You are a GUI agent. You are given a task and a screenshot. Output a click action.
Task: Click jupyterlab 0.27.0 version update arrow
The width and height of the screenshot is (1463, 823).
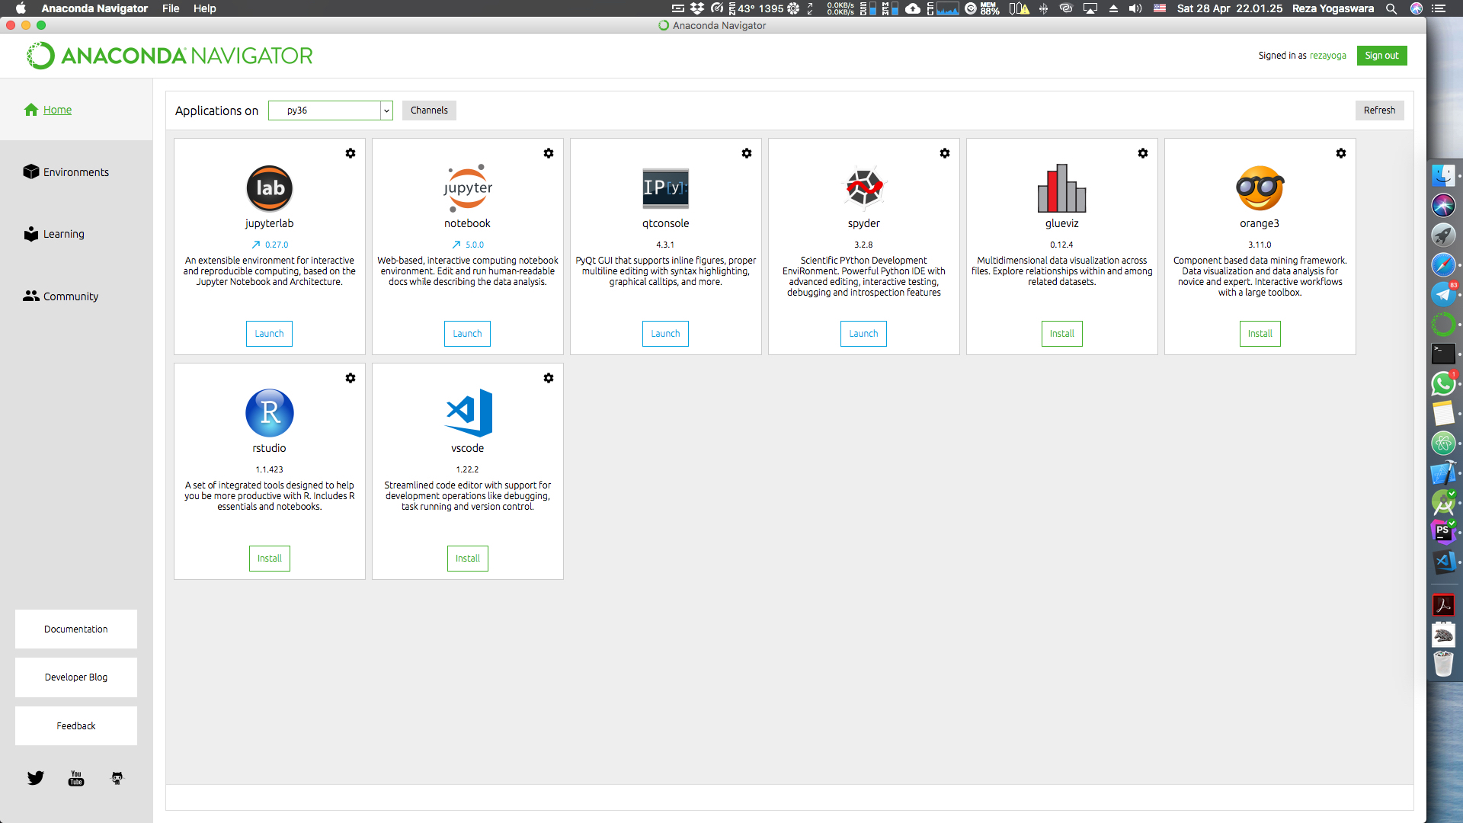(x=256, y=245)
